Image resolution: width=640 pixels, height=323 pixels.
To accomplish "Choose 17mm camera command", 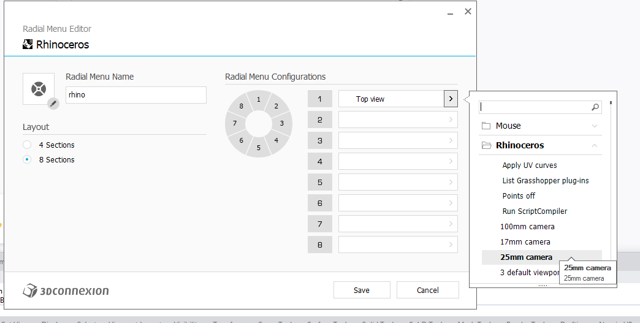I will [525, 242].
